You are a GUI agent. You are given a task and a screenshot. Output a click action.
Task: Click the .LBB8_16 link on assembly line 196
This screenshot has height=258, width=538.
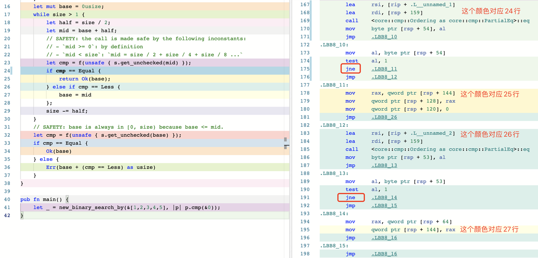(384, 238)
